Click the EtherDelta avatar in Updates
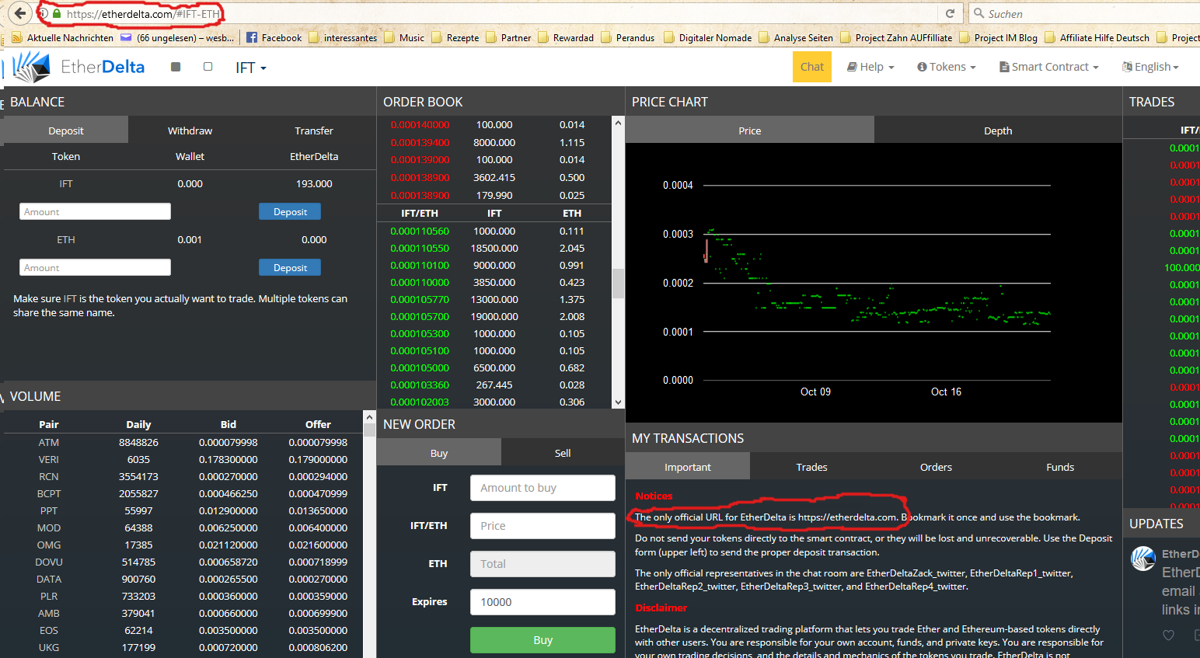Screen dimensions: 1200x658 pyautogui.click(x=1142, y=558)
